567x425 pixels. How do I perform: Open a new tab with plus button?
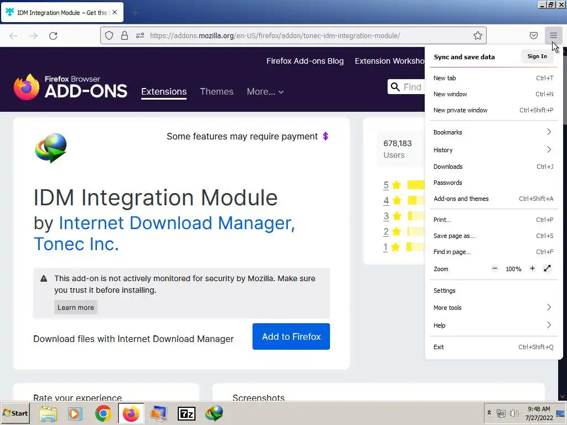135,13
